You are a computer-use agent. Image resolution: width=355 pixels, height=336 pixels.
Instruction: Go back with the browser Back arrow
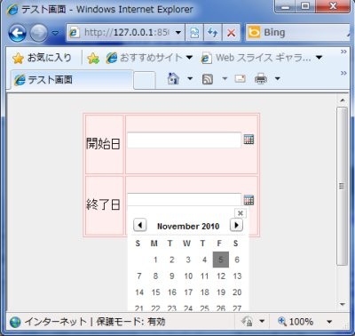(x=17, y=33)
